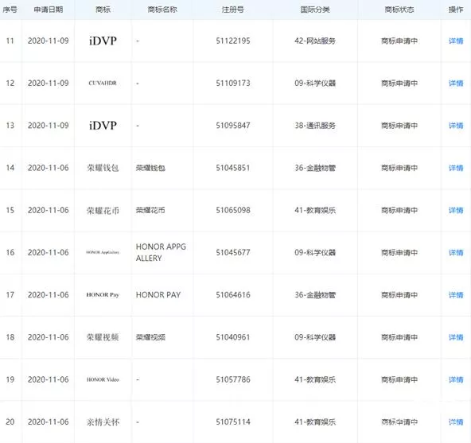Click 荣耀钱包 trademark image

103,168
